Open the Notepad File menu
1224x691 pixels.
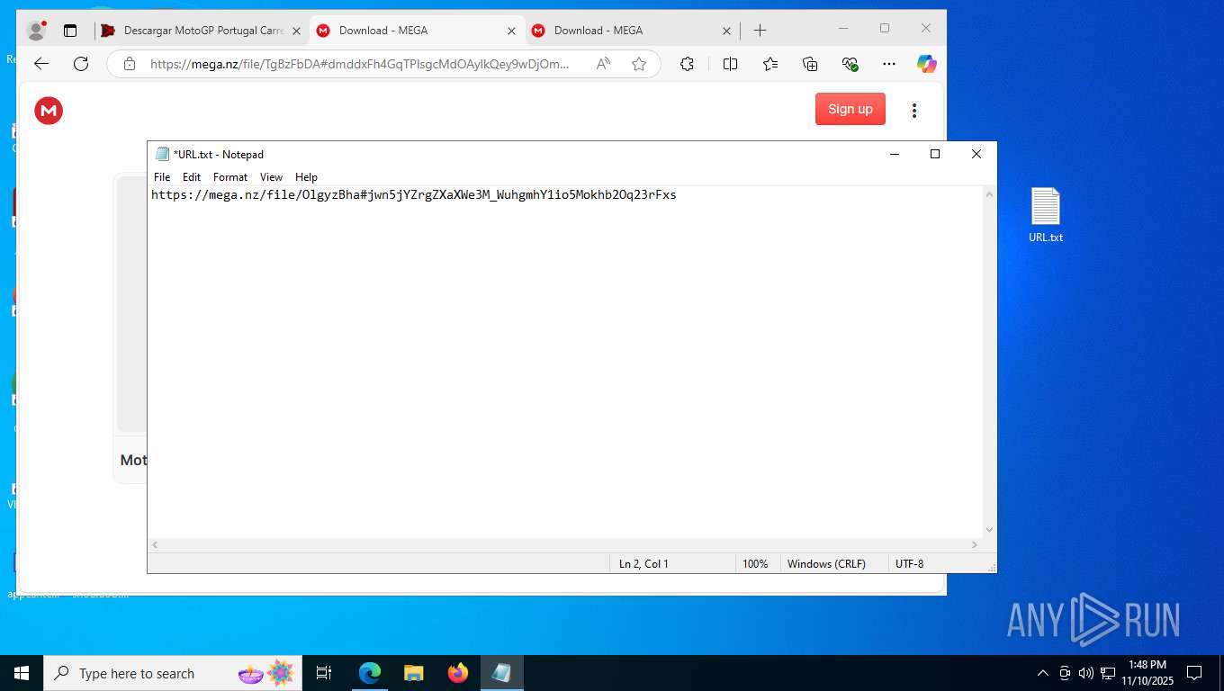pyautogui.click(x=162, y=177)
